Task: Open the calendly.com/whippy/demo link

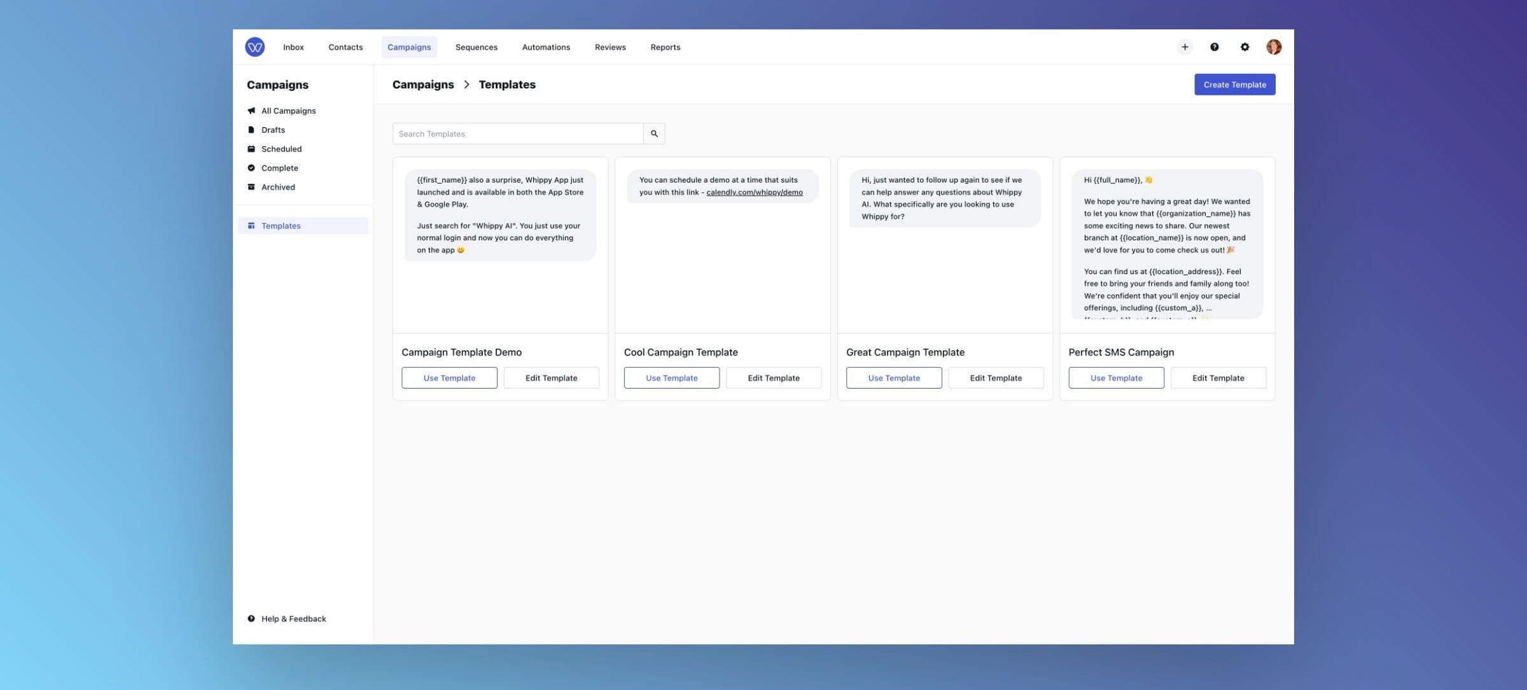Action: [x=753, y=192]
